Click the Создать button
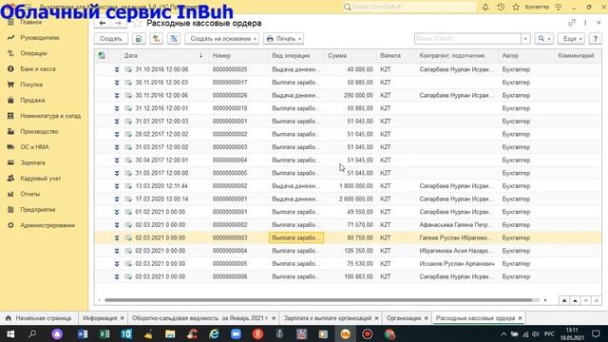Viewport: 608px width, 342px height. pos(111,39)
